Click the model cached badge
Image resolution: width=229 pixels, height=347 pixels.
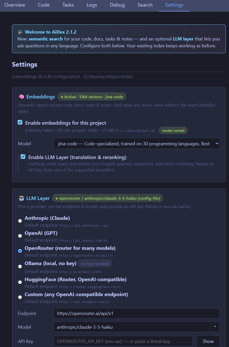point(173,131)
